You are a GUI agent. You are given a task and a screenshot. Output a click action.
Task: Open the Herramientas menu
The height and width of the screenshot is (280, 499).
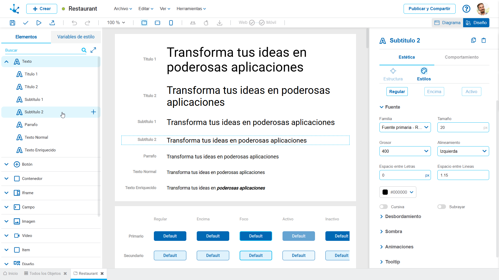191,9
